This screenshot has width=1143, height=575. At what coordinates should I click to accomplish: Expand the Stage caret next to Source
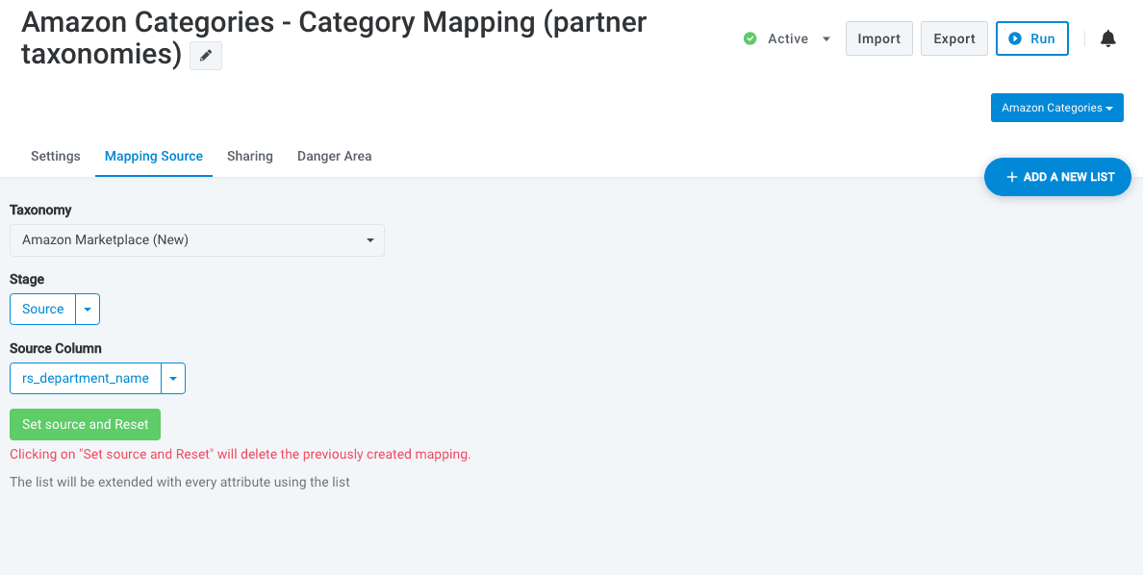pyautogui.click(x=88, y=310)
